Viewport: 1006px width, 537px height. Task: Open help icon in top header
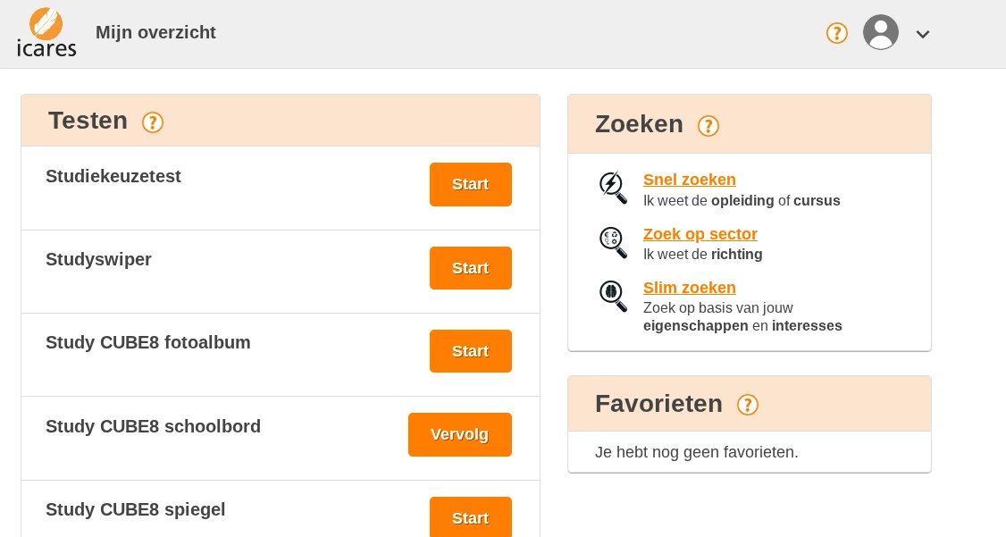[x=836, y=33]
